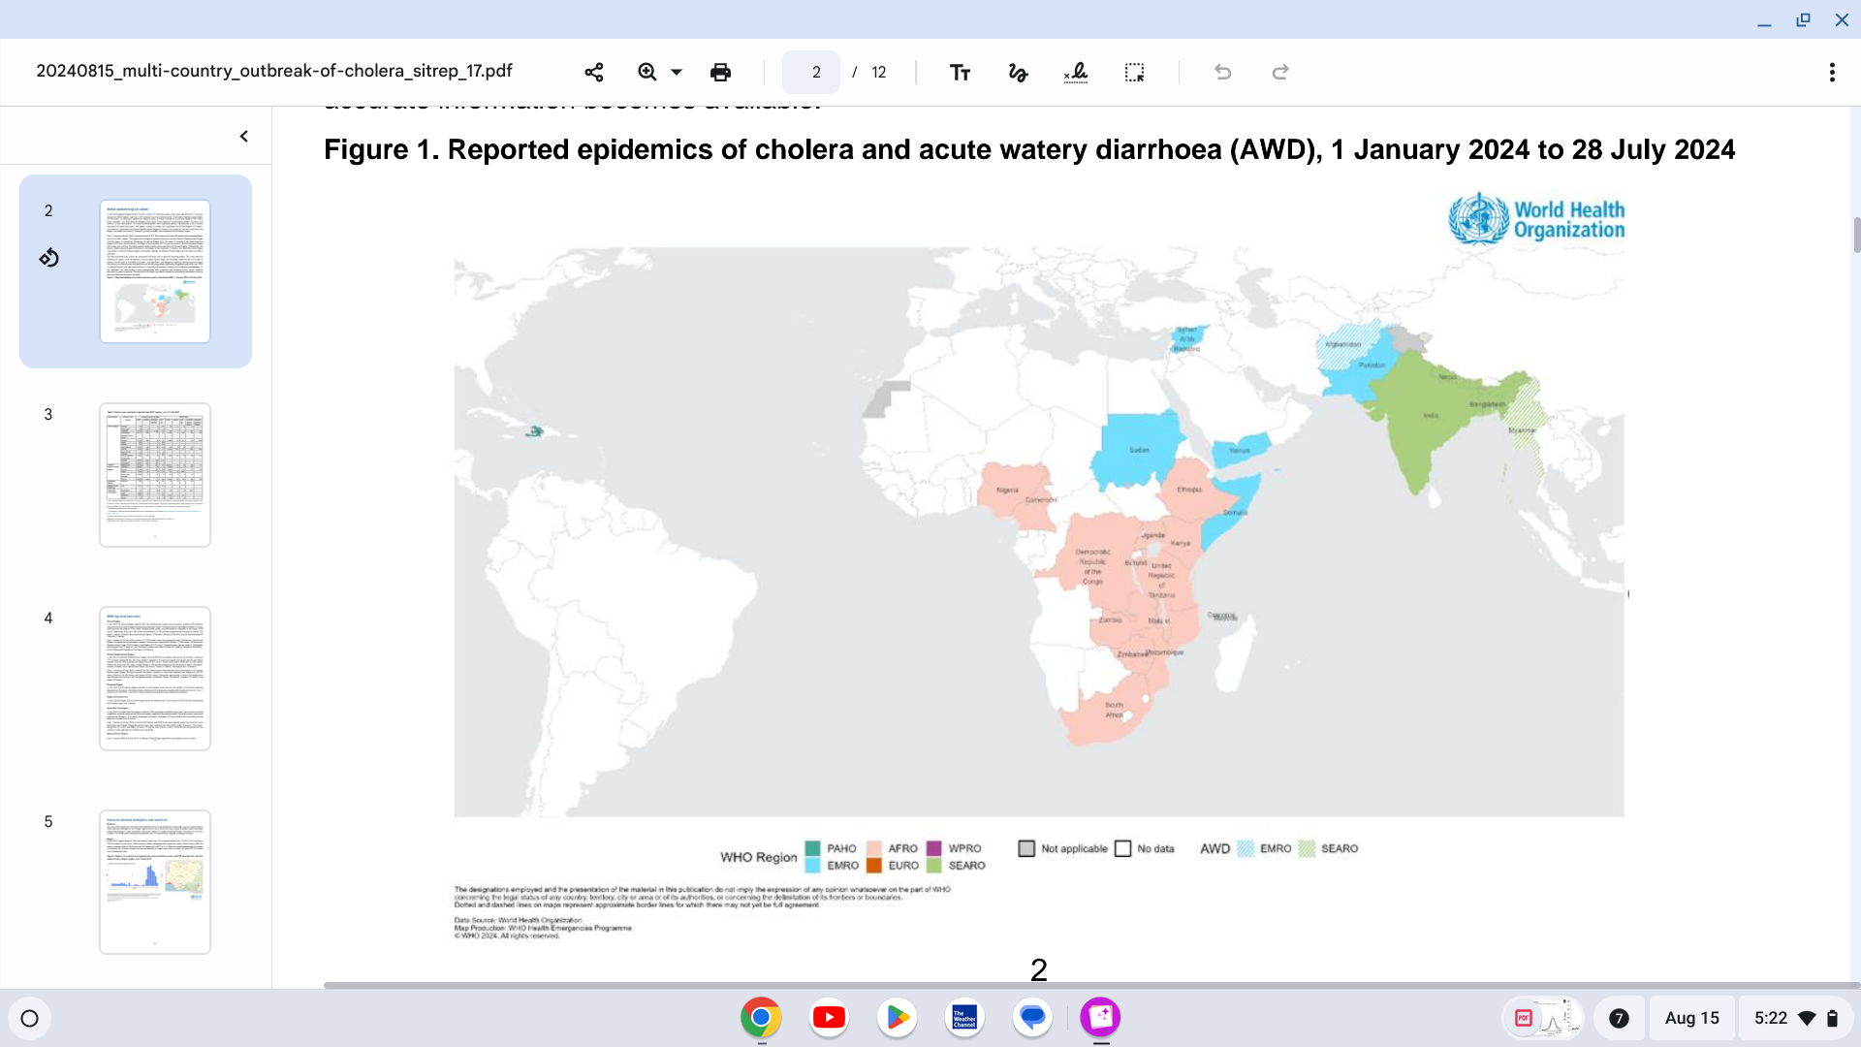Click the vertical scrollbar thumb
The width and height of the screenshot is (1861, 1047).
pos(1856,235)
